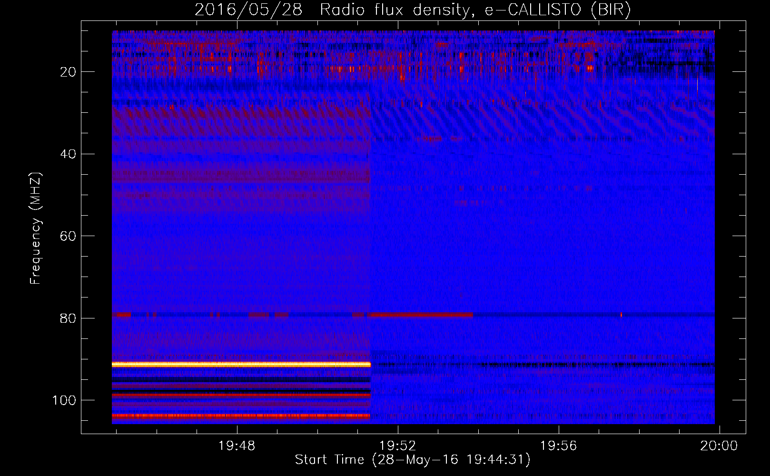This screenshot has width=770, height=476.
Task: Click the 19:52 time tick label
Action: [x=397, y=446]
